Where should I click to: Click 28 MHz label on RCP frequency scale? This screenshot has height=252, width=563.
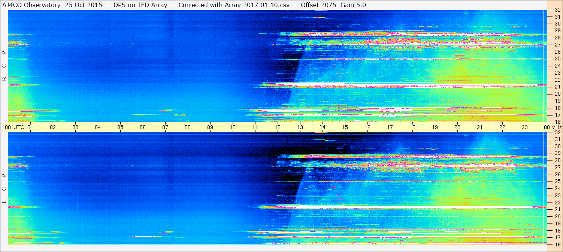pyautogui.click(x=557, y=38)
